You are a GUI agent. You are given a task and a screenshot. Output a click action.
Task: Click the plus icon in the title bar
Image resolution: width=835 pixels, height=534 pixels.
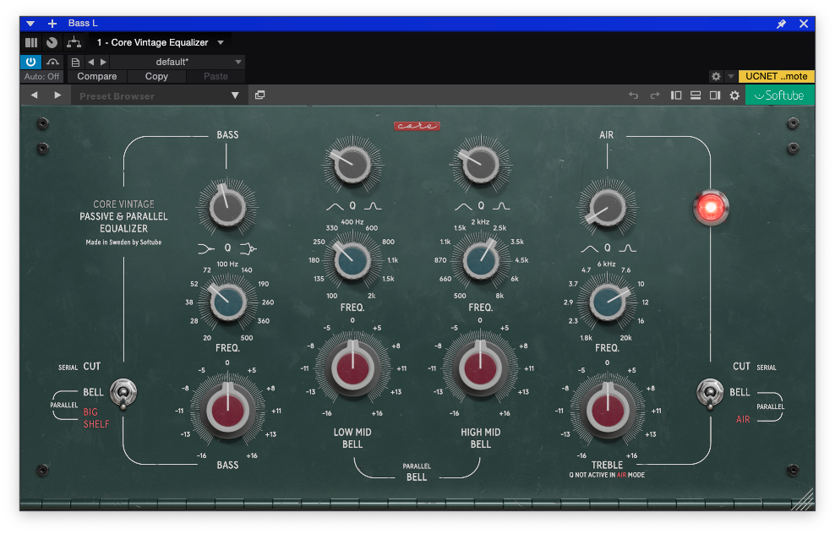52,24
